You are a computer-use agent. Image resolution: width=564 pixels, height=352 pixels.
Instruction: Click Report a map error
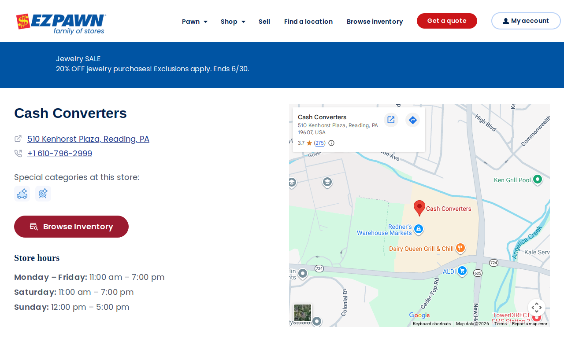pyautogui.click(x=530, y=324)
